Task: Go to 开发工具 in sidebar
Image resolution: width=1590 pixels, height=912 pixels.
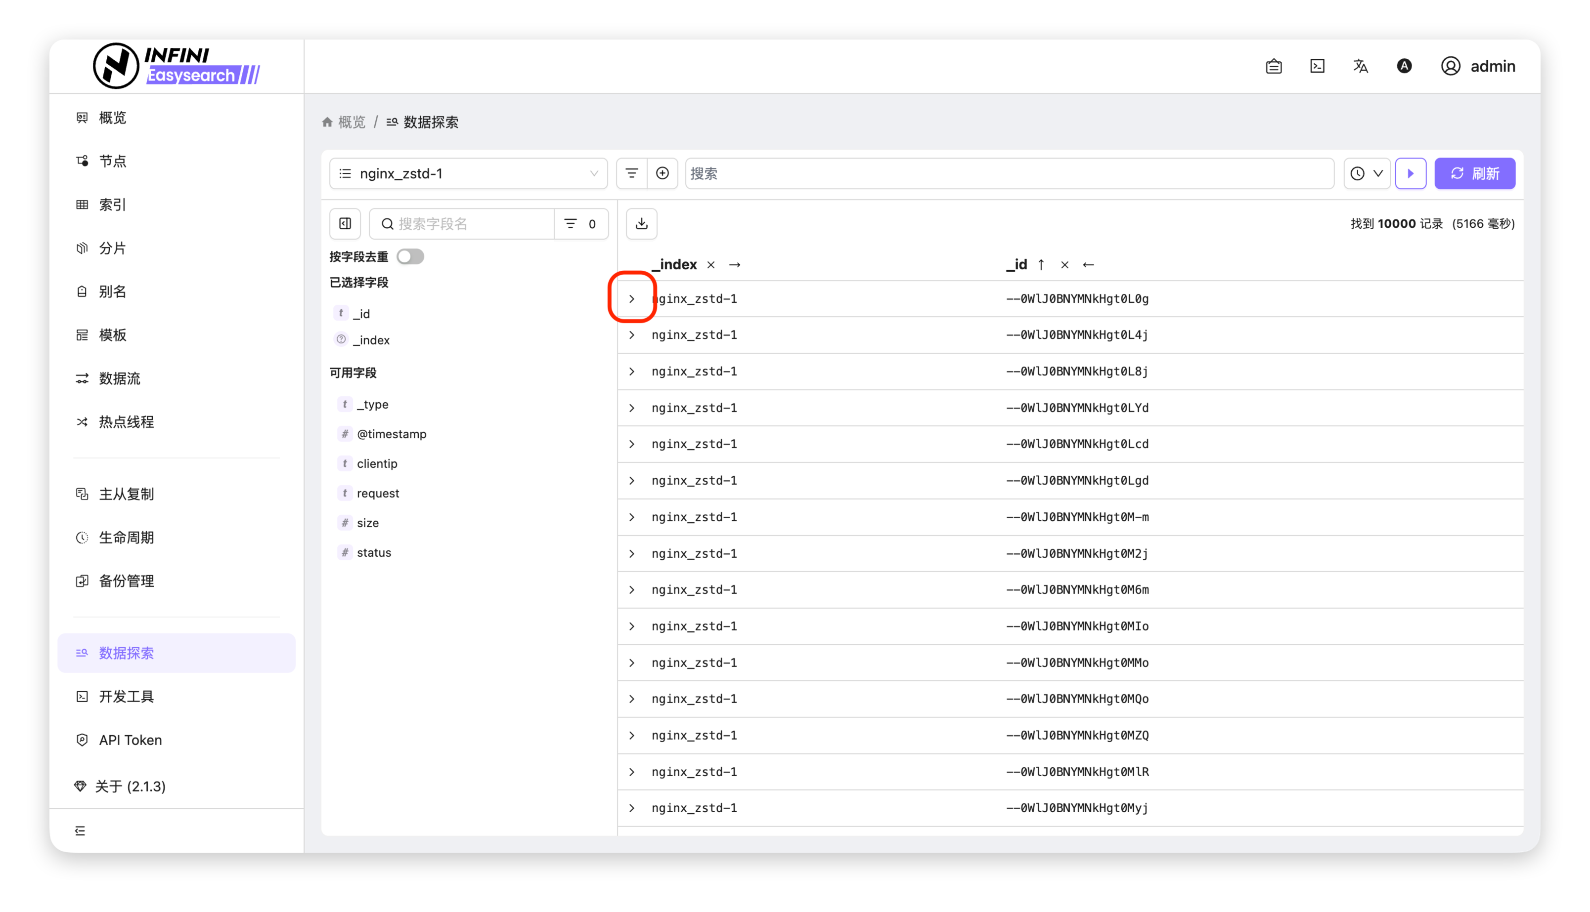Action: click(x=126, y=697)
